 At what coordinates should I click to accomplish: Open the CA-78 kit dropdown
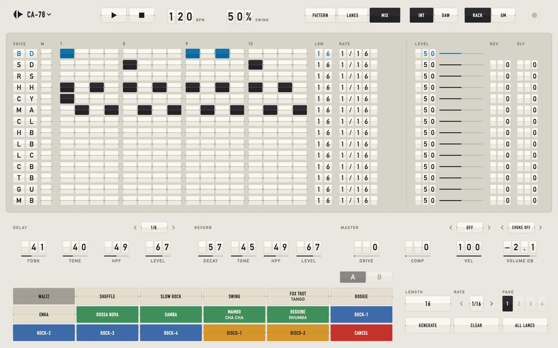pyautogui.click(x=39, y=15)
